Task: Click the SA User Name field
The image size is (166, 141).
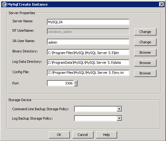Action: [x=88, y=42]
